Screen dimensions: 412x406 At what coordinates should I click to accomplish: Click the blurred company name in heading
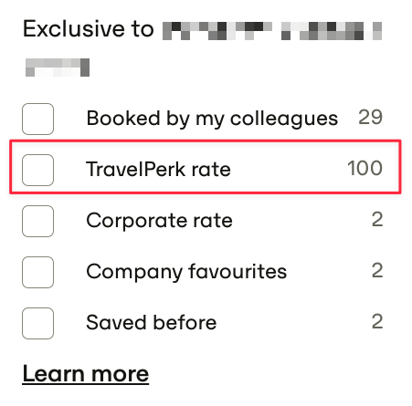(272, 31)
